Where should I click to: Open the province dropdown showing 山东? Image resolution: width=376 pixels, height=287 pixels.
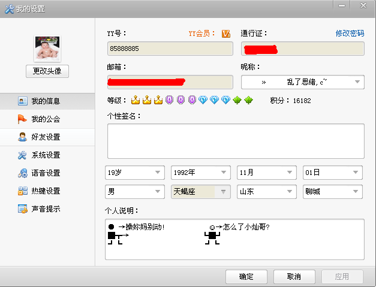pos(267,192)
